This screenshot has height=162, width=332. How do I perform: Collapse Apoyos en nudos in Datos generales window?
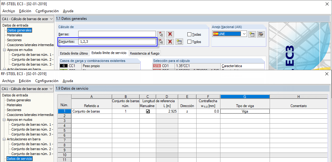4,50
